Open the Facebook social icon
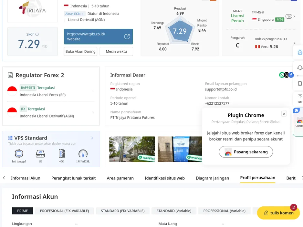The width and height of the screenshot is (303, 227). click(291, 75)
